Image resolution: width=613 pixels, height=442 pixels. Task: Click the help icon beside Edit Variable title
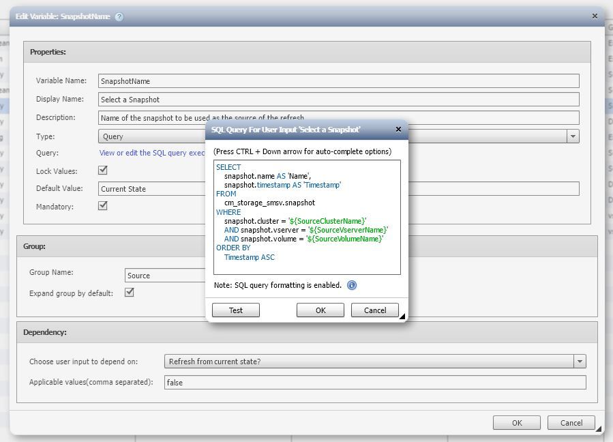(x=119, y=16)
